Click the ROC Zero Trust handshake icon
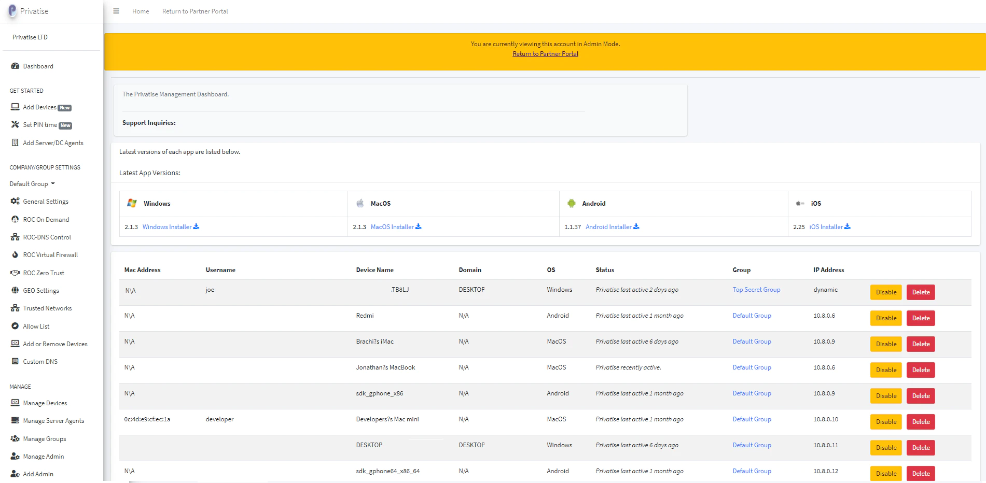 15,273
